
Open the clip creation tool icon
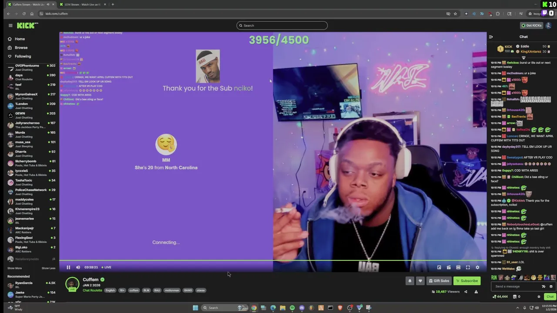pos(449,267)
